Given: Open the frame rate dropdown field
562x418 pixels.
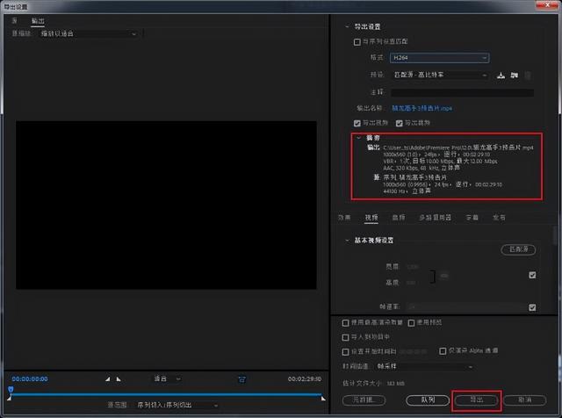Looking at the screenshot, I should [x=465, y=306].
